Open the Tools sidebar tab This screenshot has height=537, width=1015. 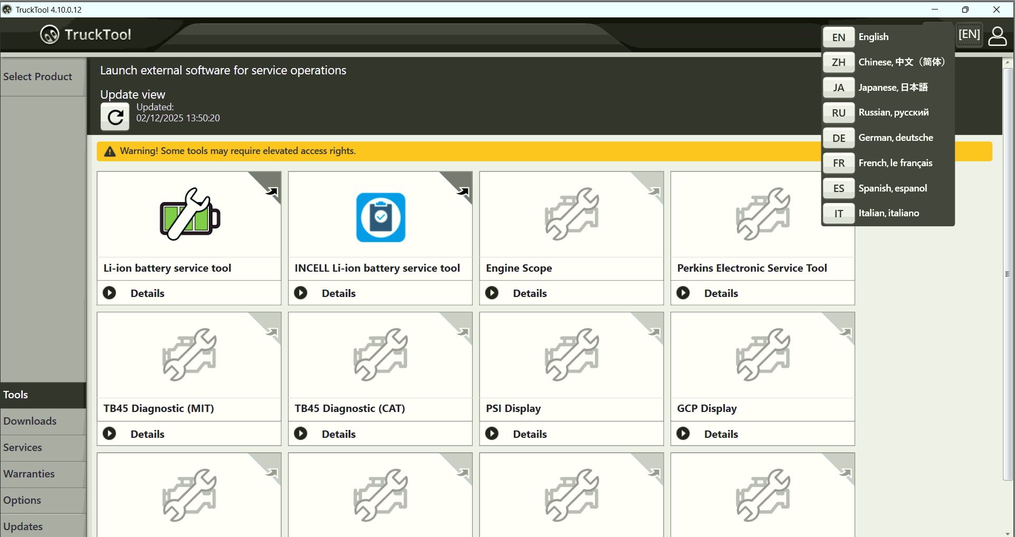(x=43, y=395)
